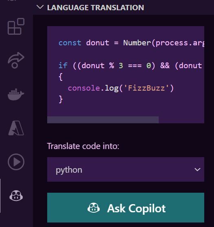Click the Copilot face icon inside Ask Copilot
This screenshot has height=227, width=214.
point(94,208)
